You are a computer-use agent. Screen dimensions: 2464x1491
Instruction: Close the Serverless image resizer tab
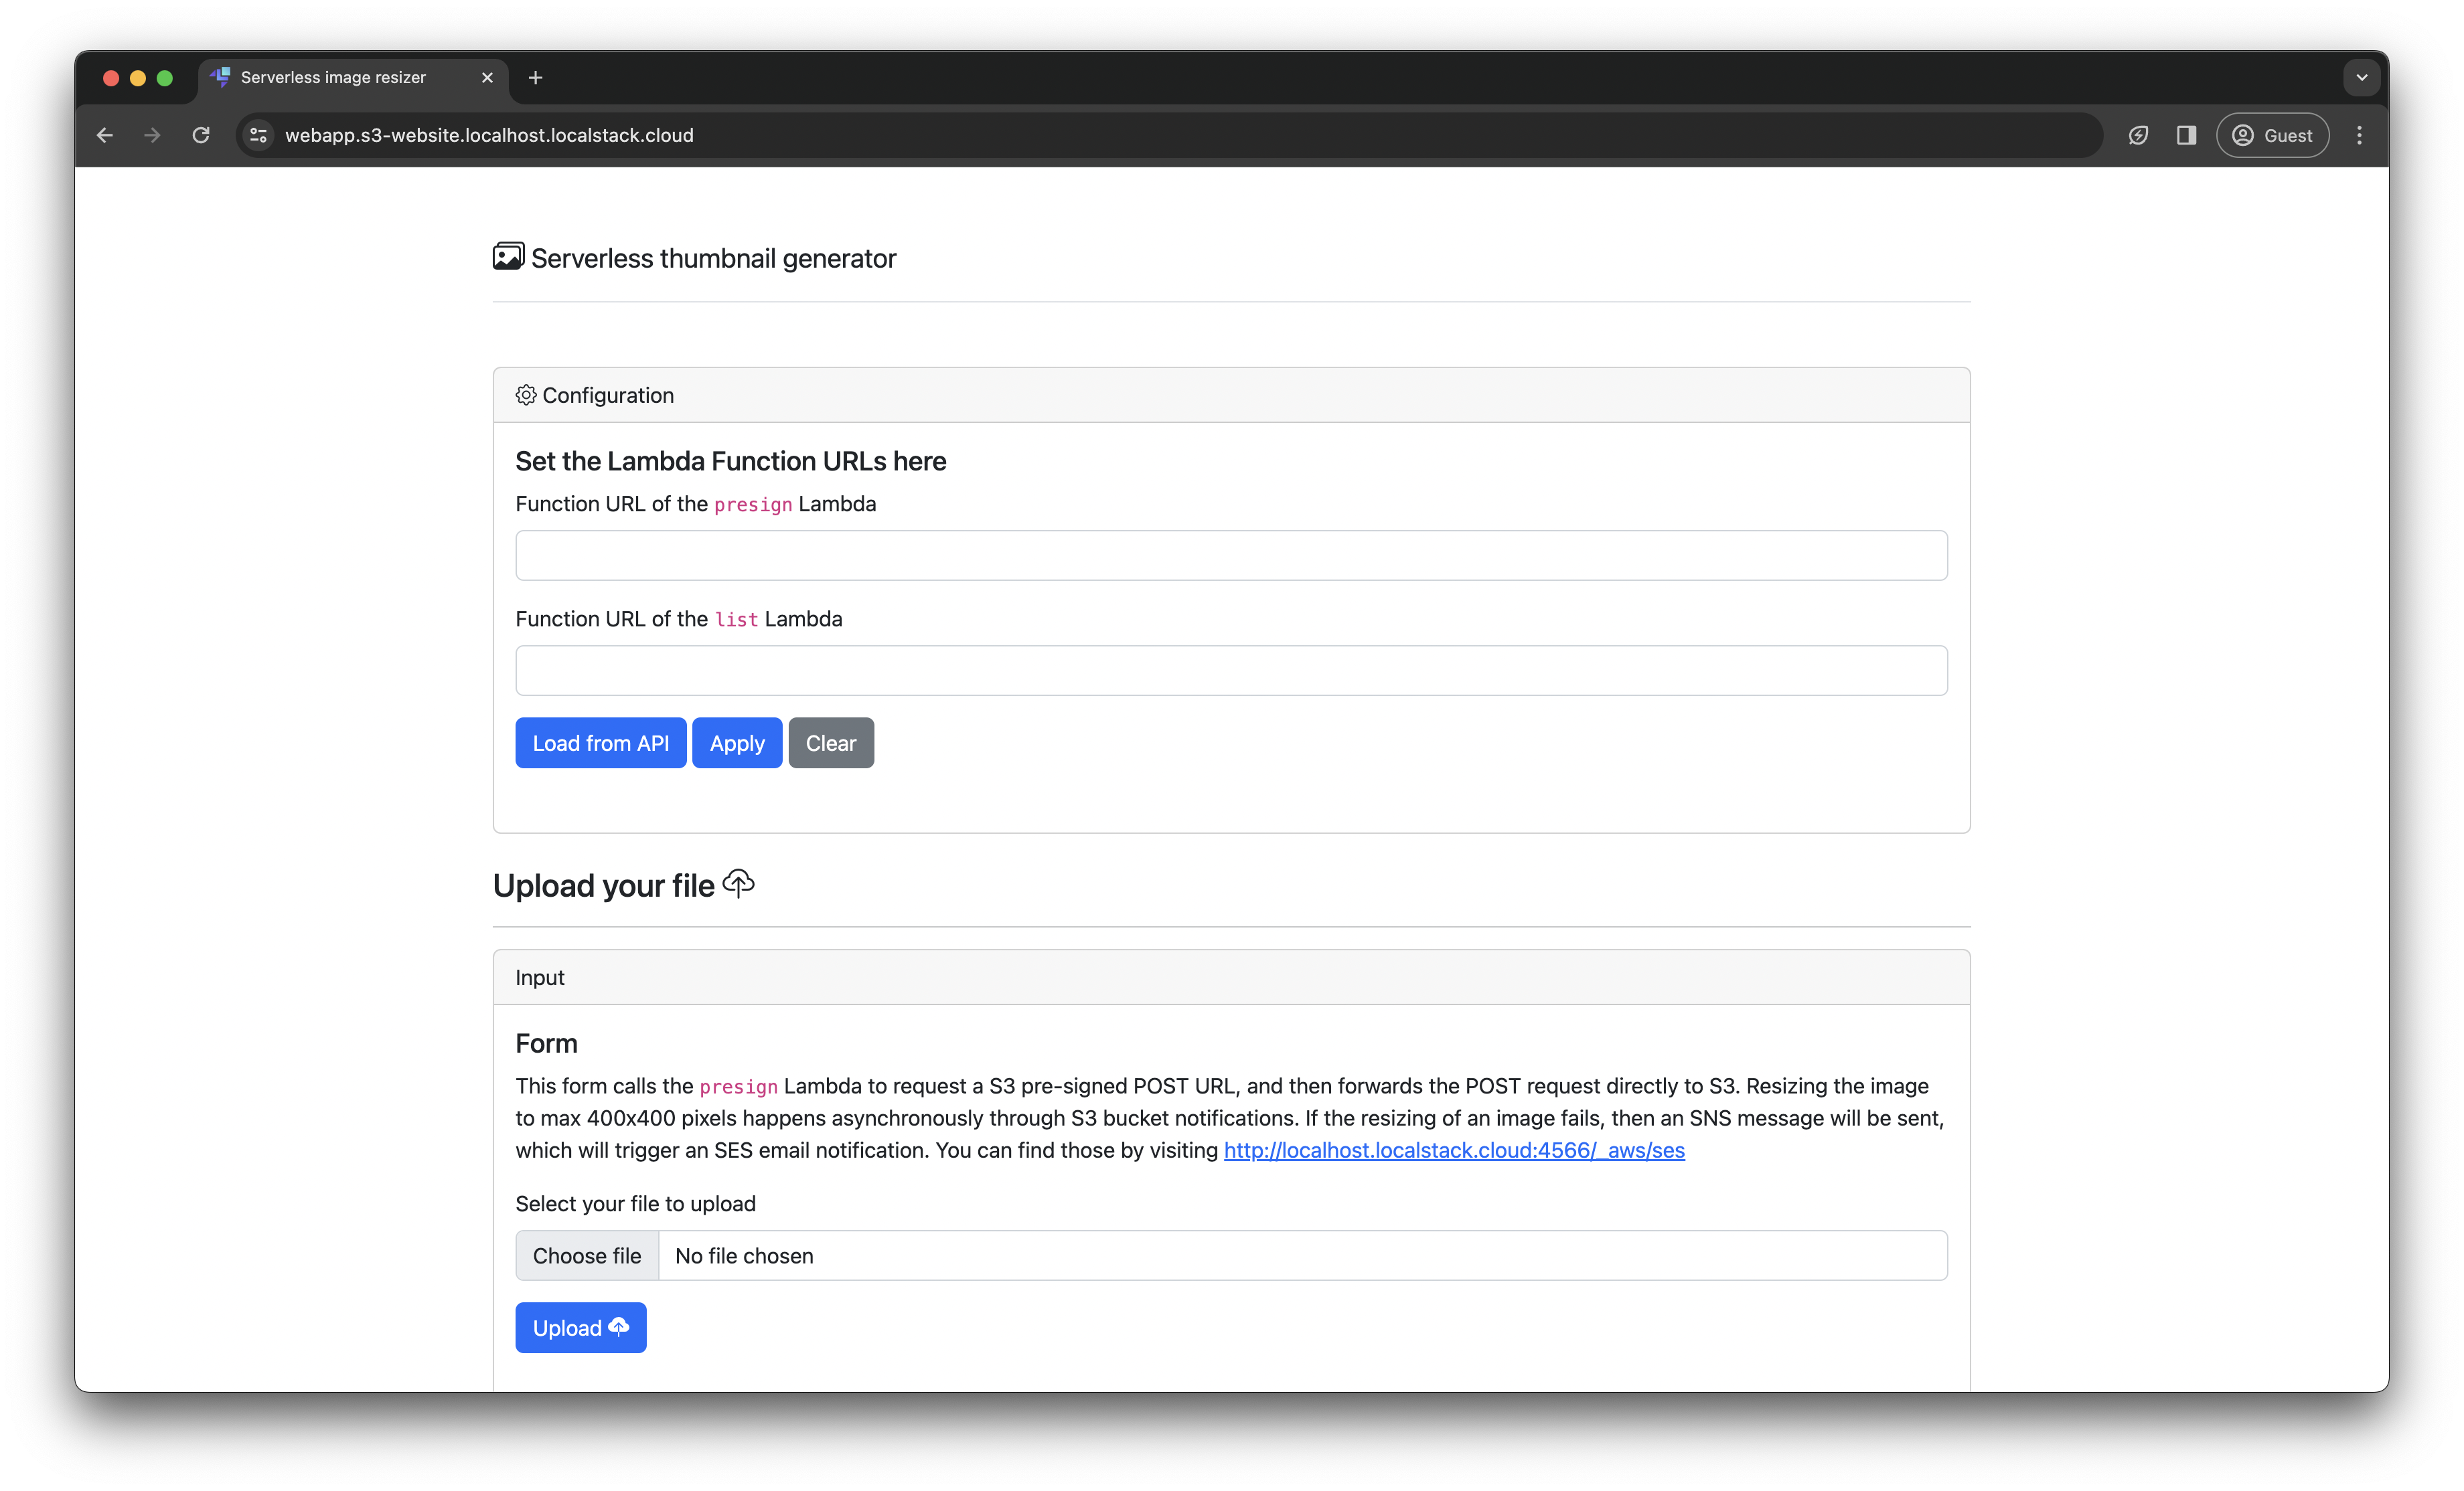click(x=487, y=77)
